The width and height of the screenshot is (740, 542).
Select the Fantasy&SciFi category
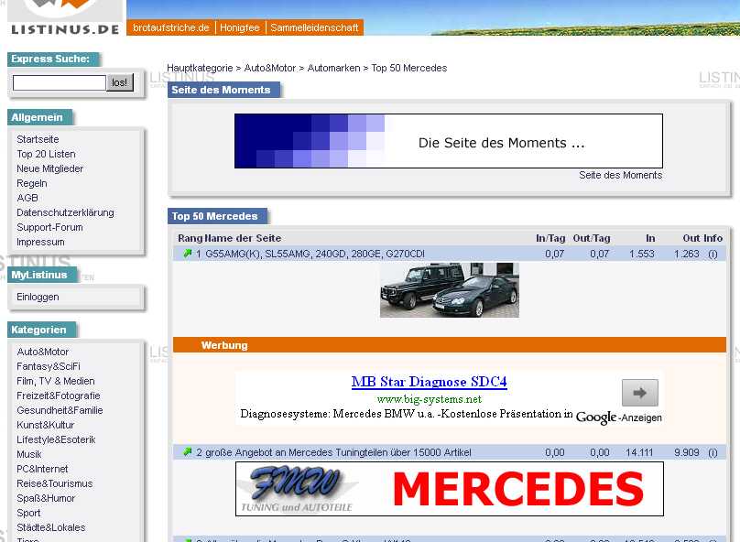[x=49, y=366]
